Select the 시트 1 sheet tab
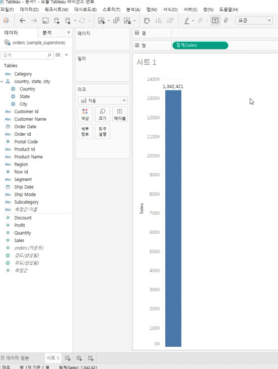The height and width of the screenshot is (369, 278). (x=53, y=358)
